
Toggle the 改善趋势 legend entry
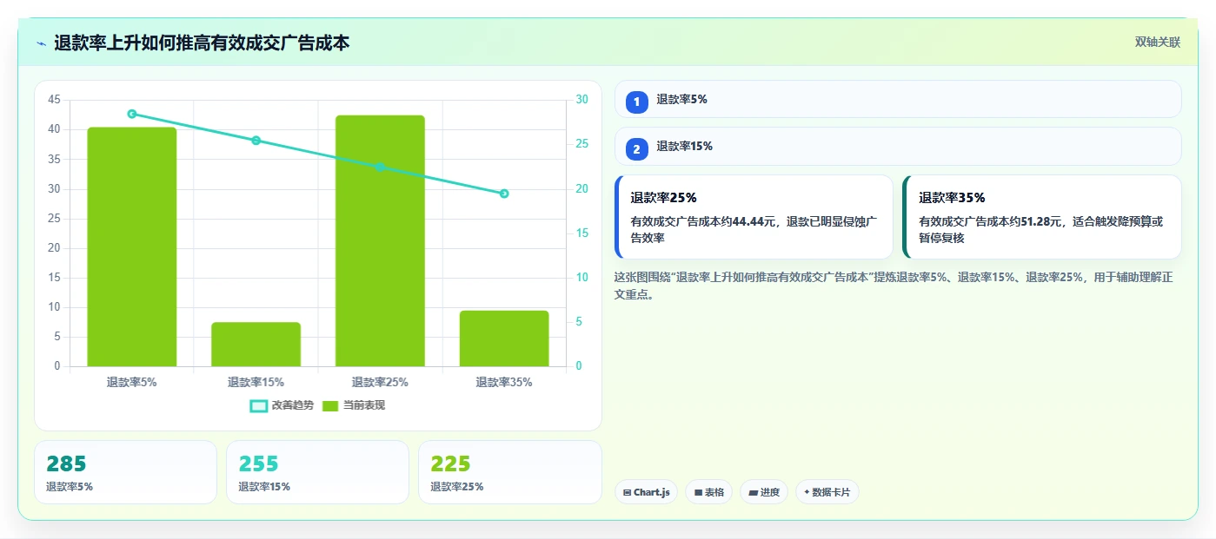coord(281,405)
